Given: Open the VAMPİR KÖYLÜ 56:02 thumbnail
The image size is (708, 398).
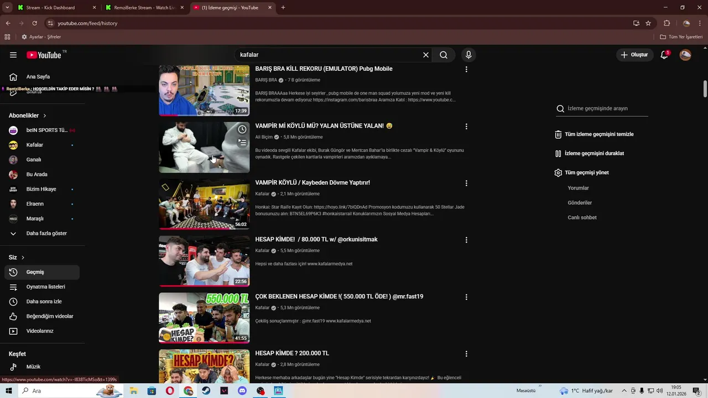Looking at the screenshot, I should 204,204.
